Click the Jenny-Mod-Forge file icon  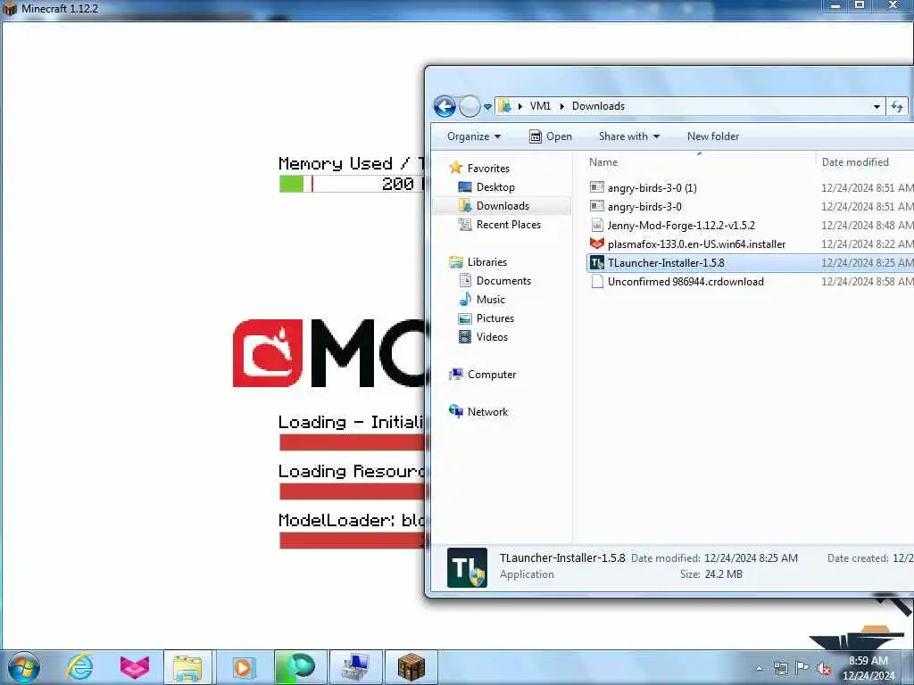[597, 225]
